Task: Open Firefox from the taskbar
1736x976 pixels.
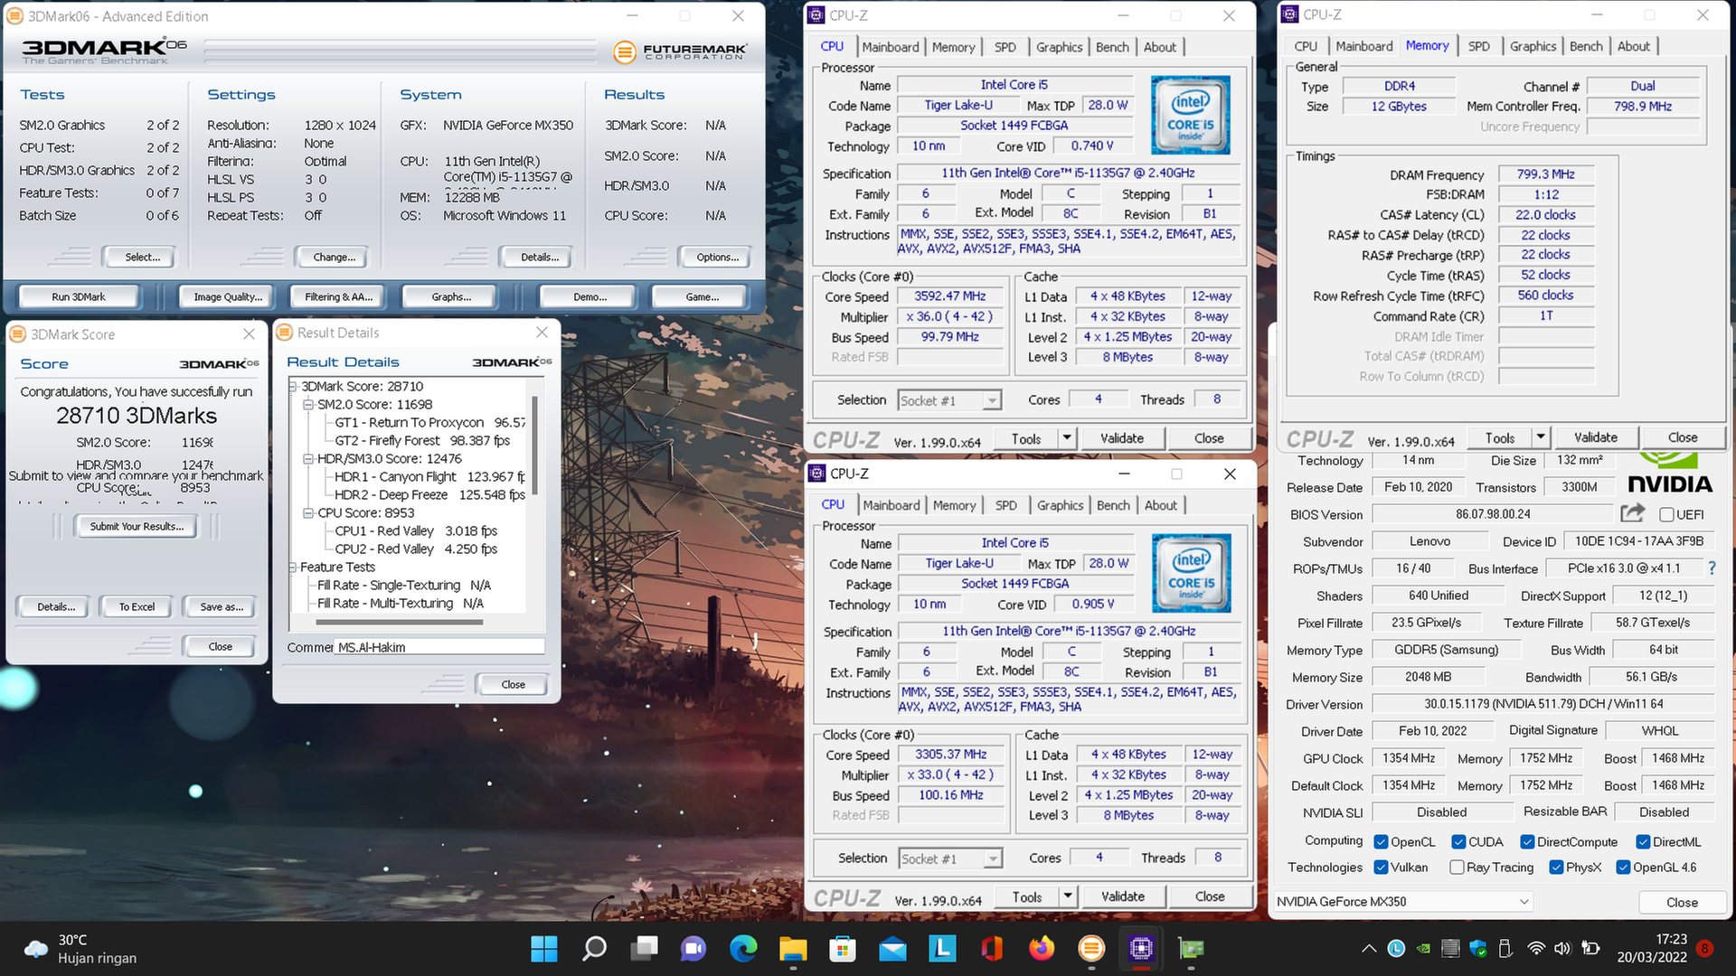Action: pyautogui.click(x=1042, y=948)
